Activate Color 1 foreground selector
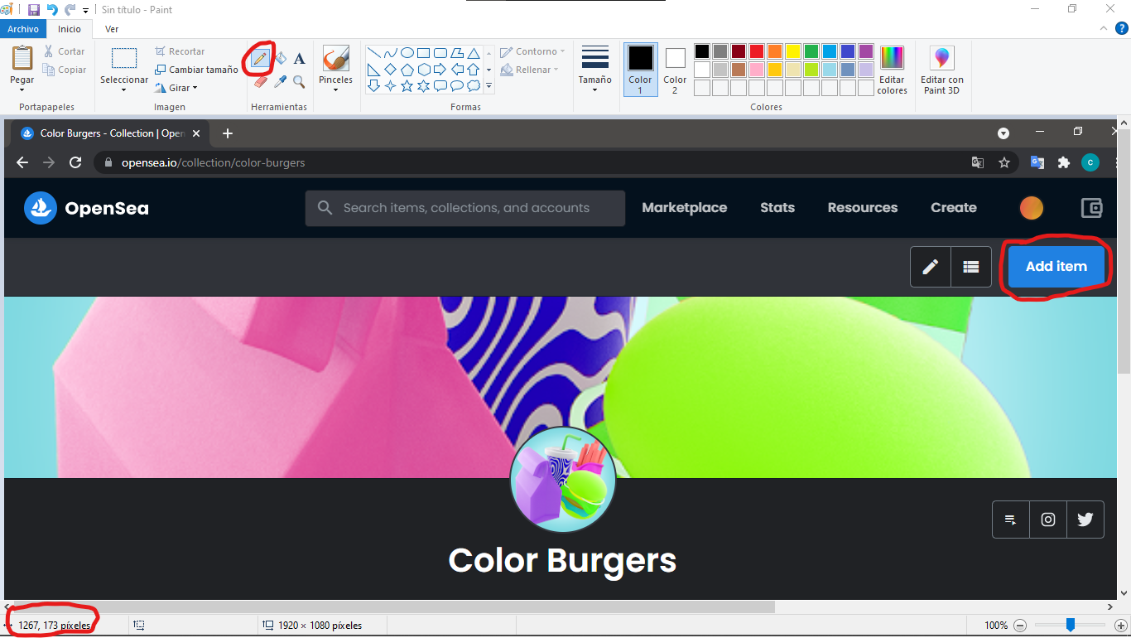 640,70
